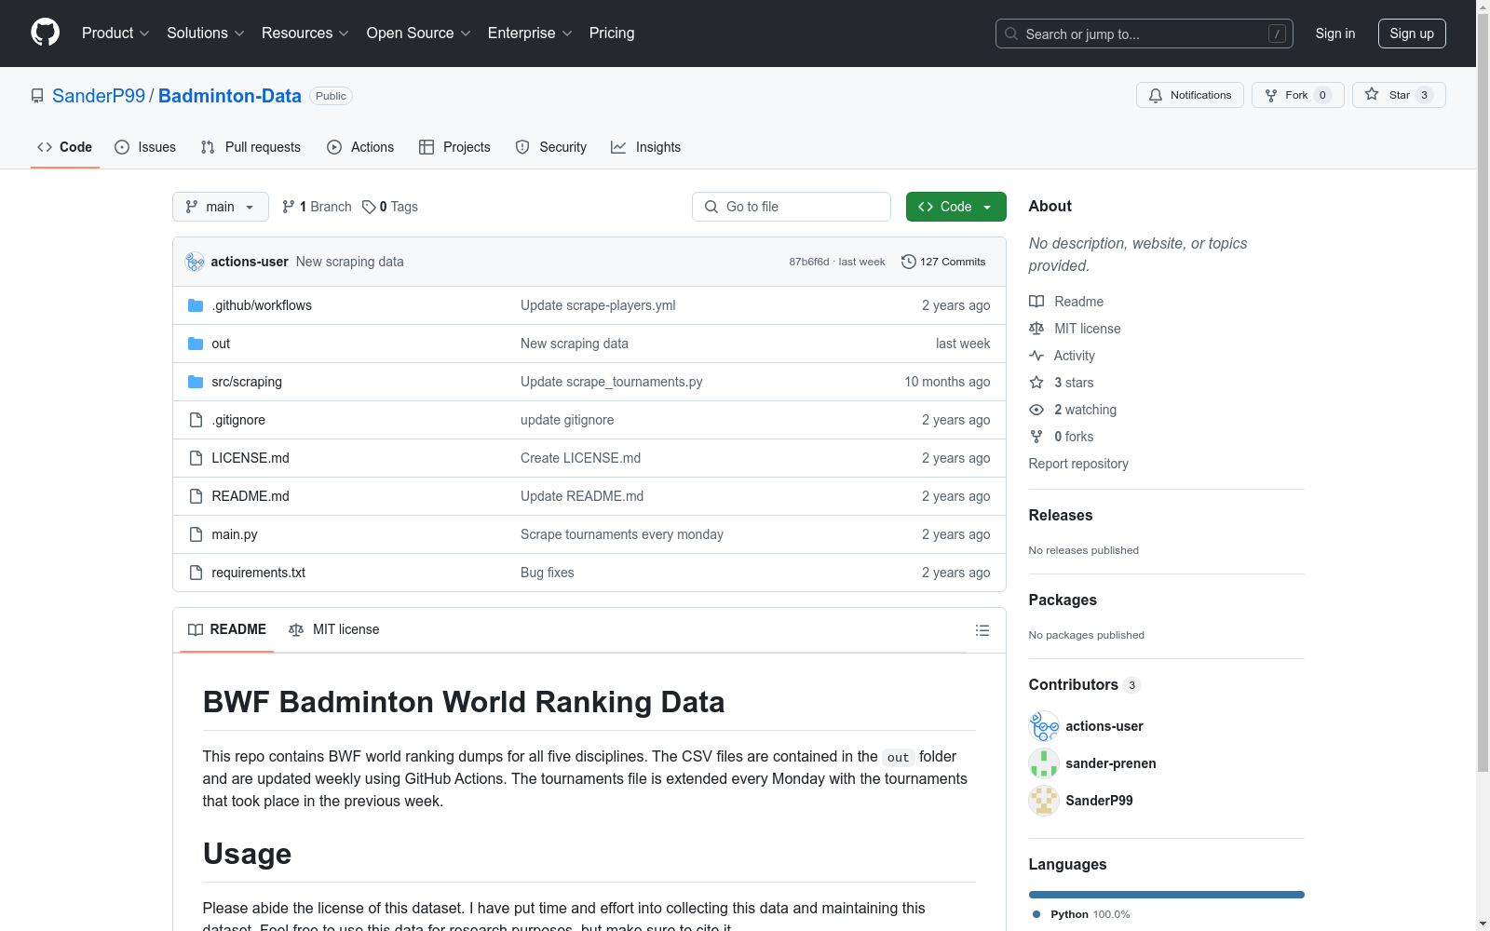1490x931 pixels.
Task: Open Badminton-Data repository link
Action: 230,96
